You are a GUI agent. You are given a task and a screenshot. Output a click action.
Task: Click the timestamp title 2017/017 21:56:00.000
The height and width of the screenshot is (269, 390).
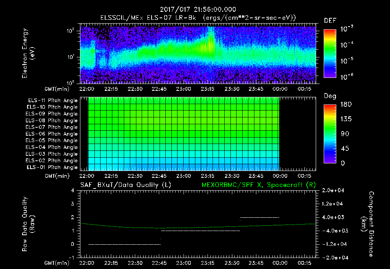[198, 9]
